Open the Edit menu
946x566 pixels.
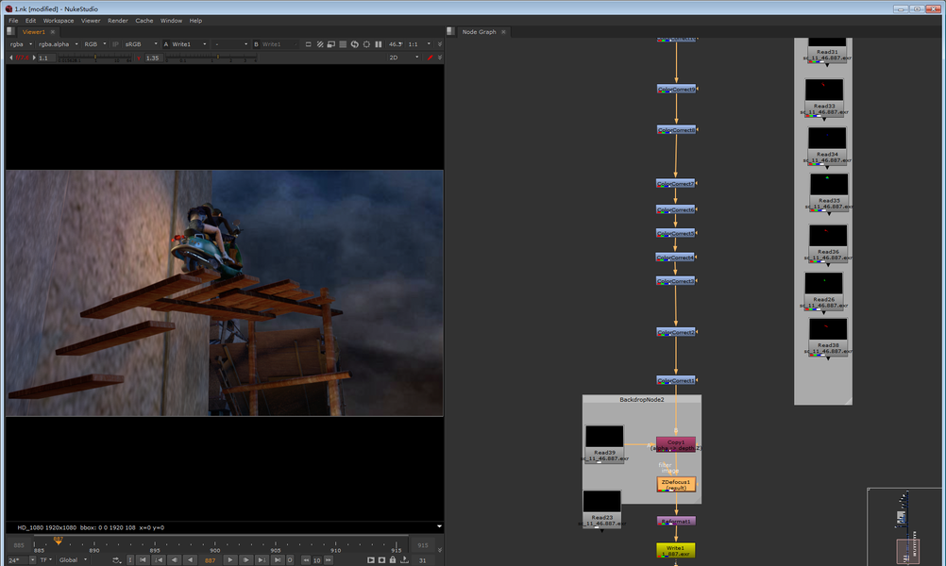pyautogui.click(x=30, y=21)
